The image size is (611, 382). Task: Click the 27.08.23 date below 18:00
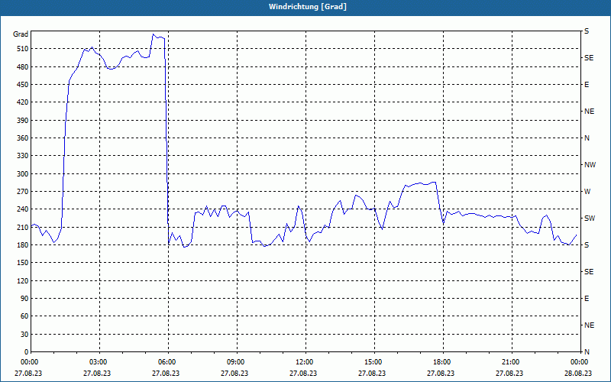coord(441,373)
